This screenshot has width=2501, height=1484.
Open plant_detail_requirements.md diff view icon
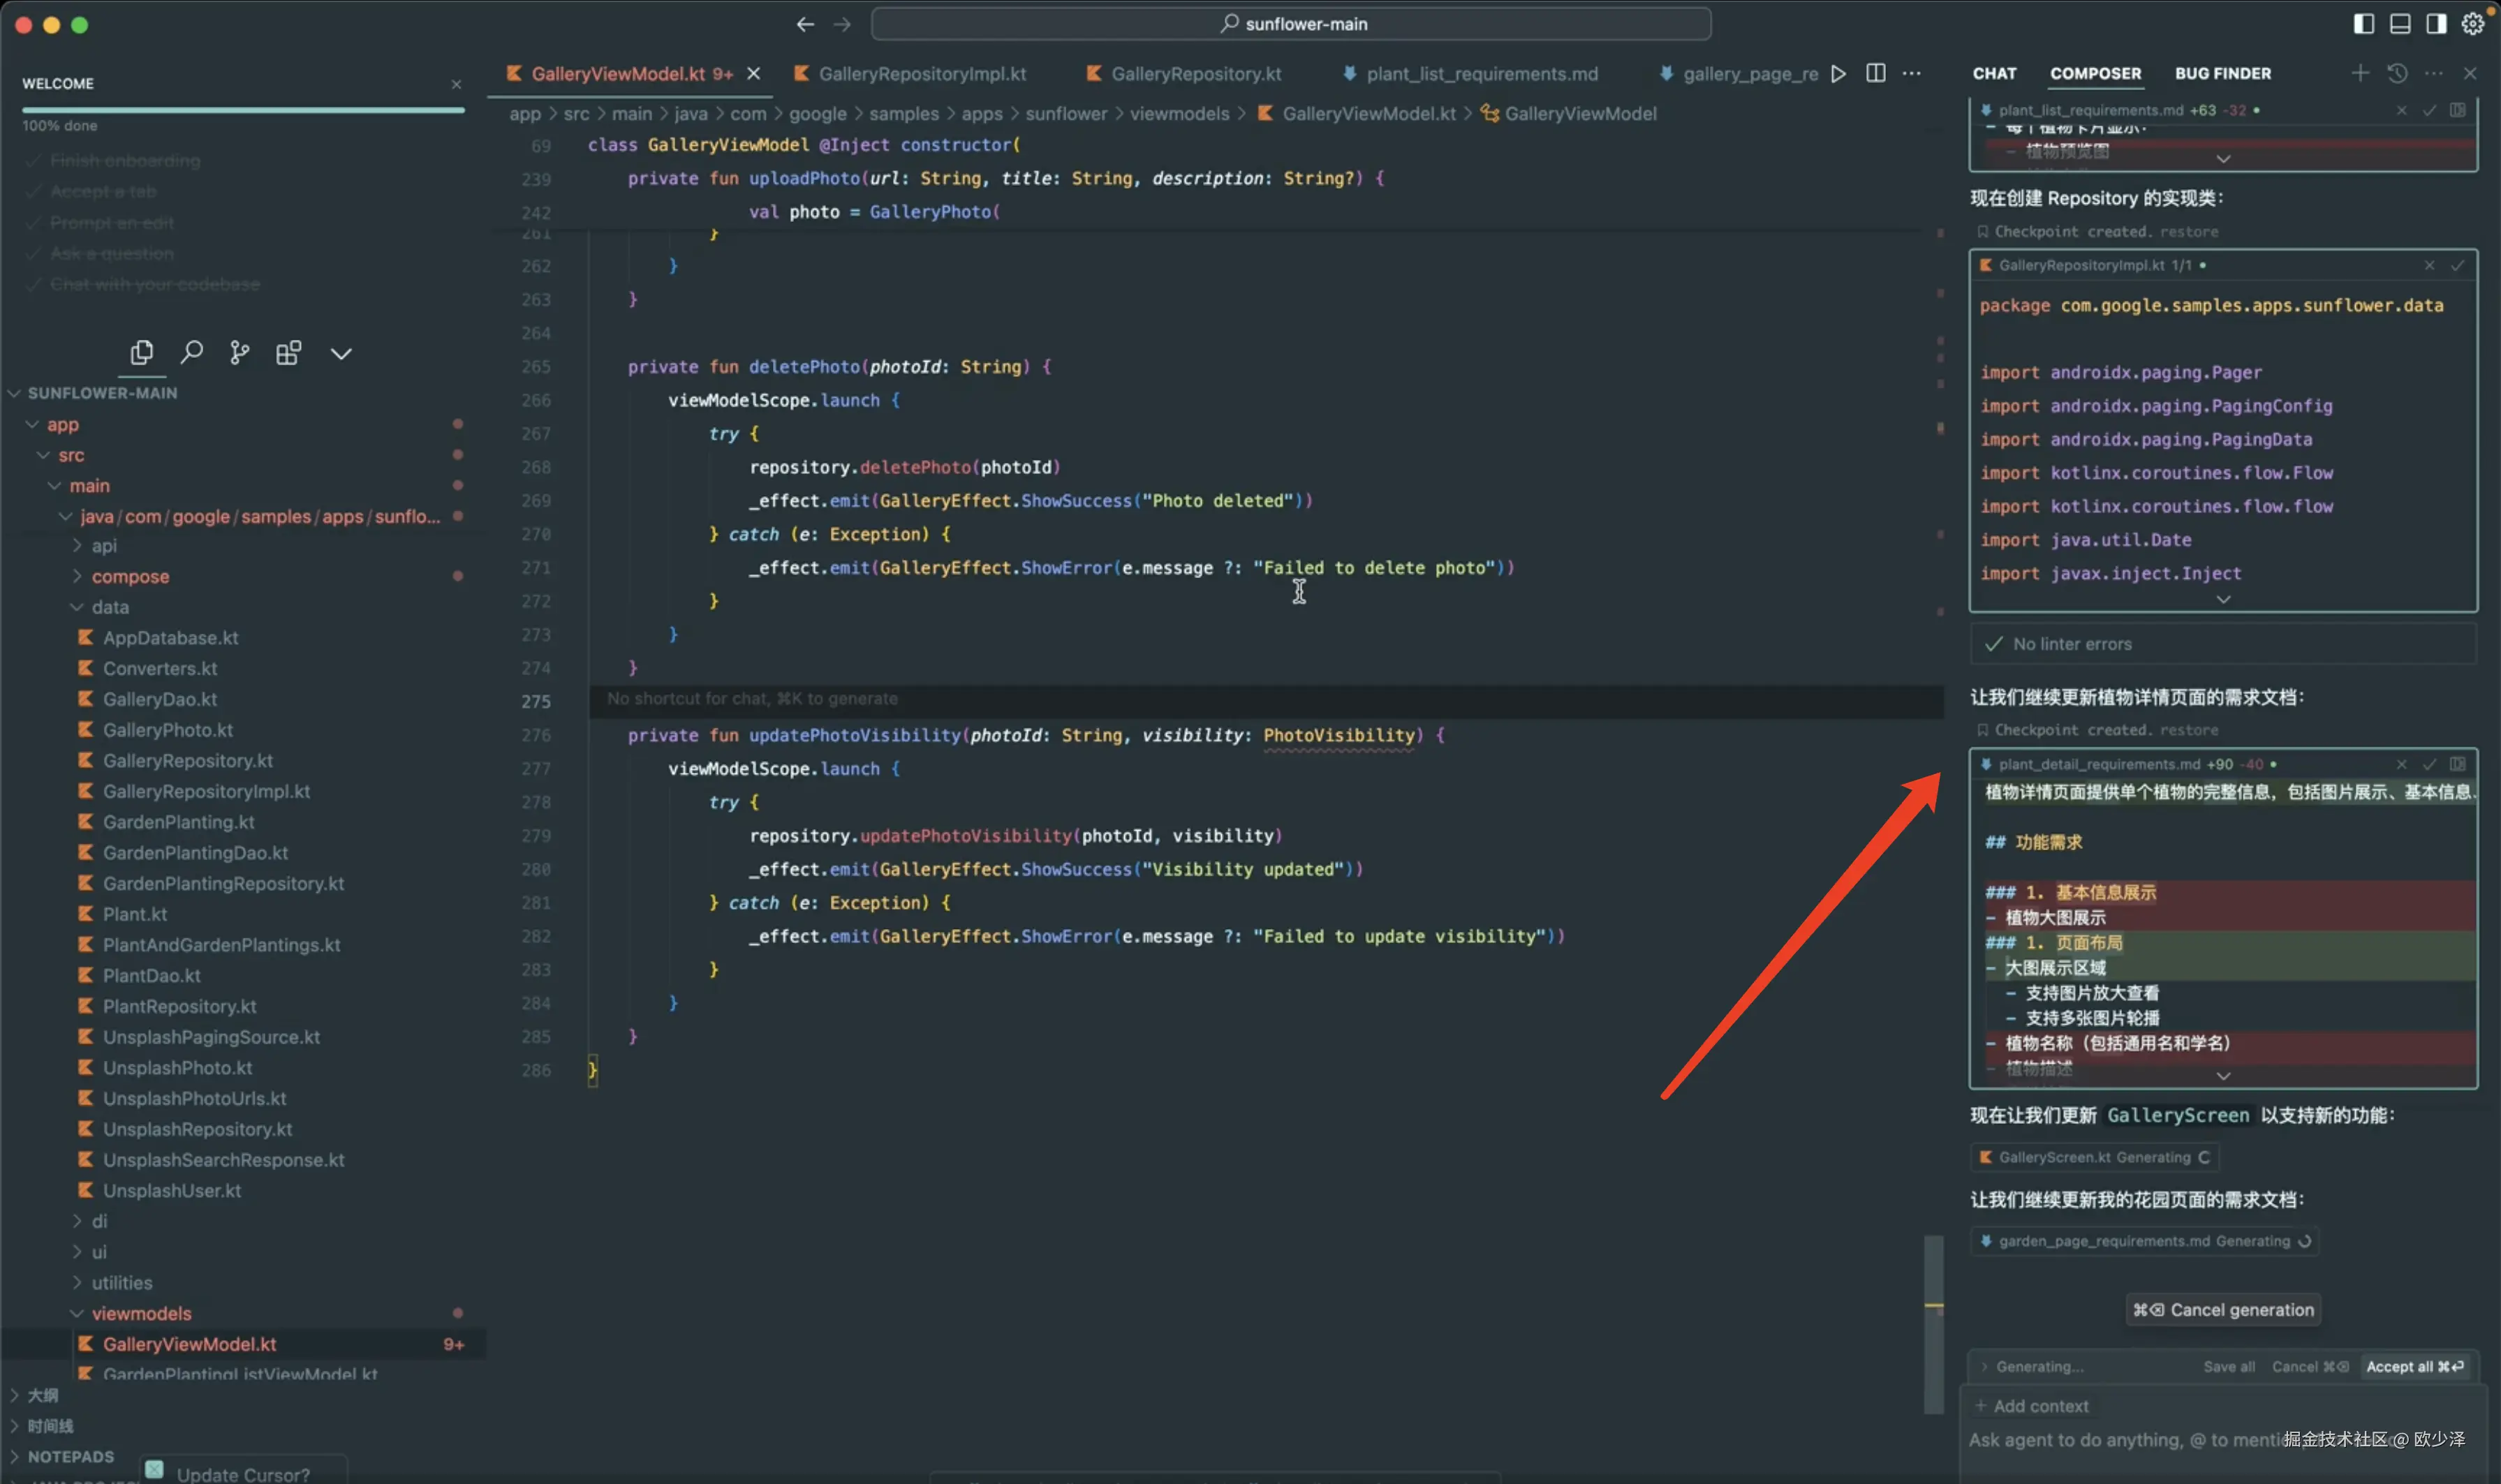[x=2458, y=764]
